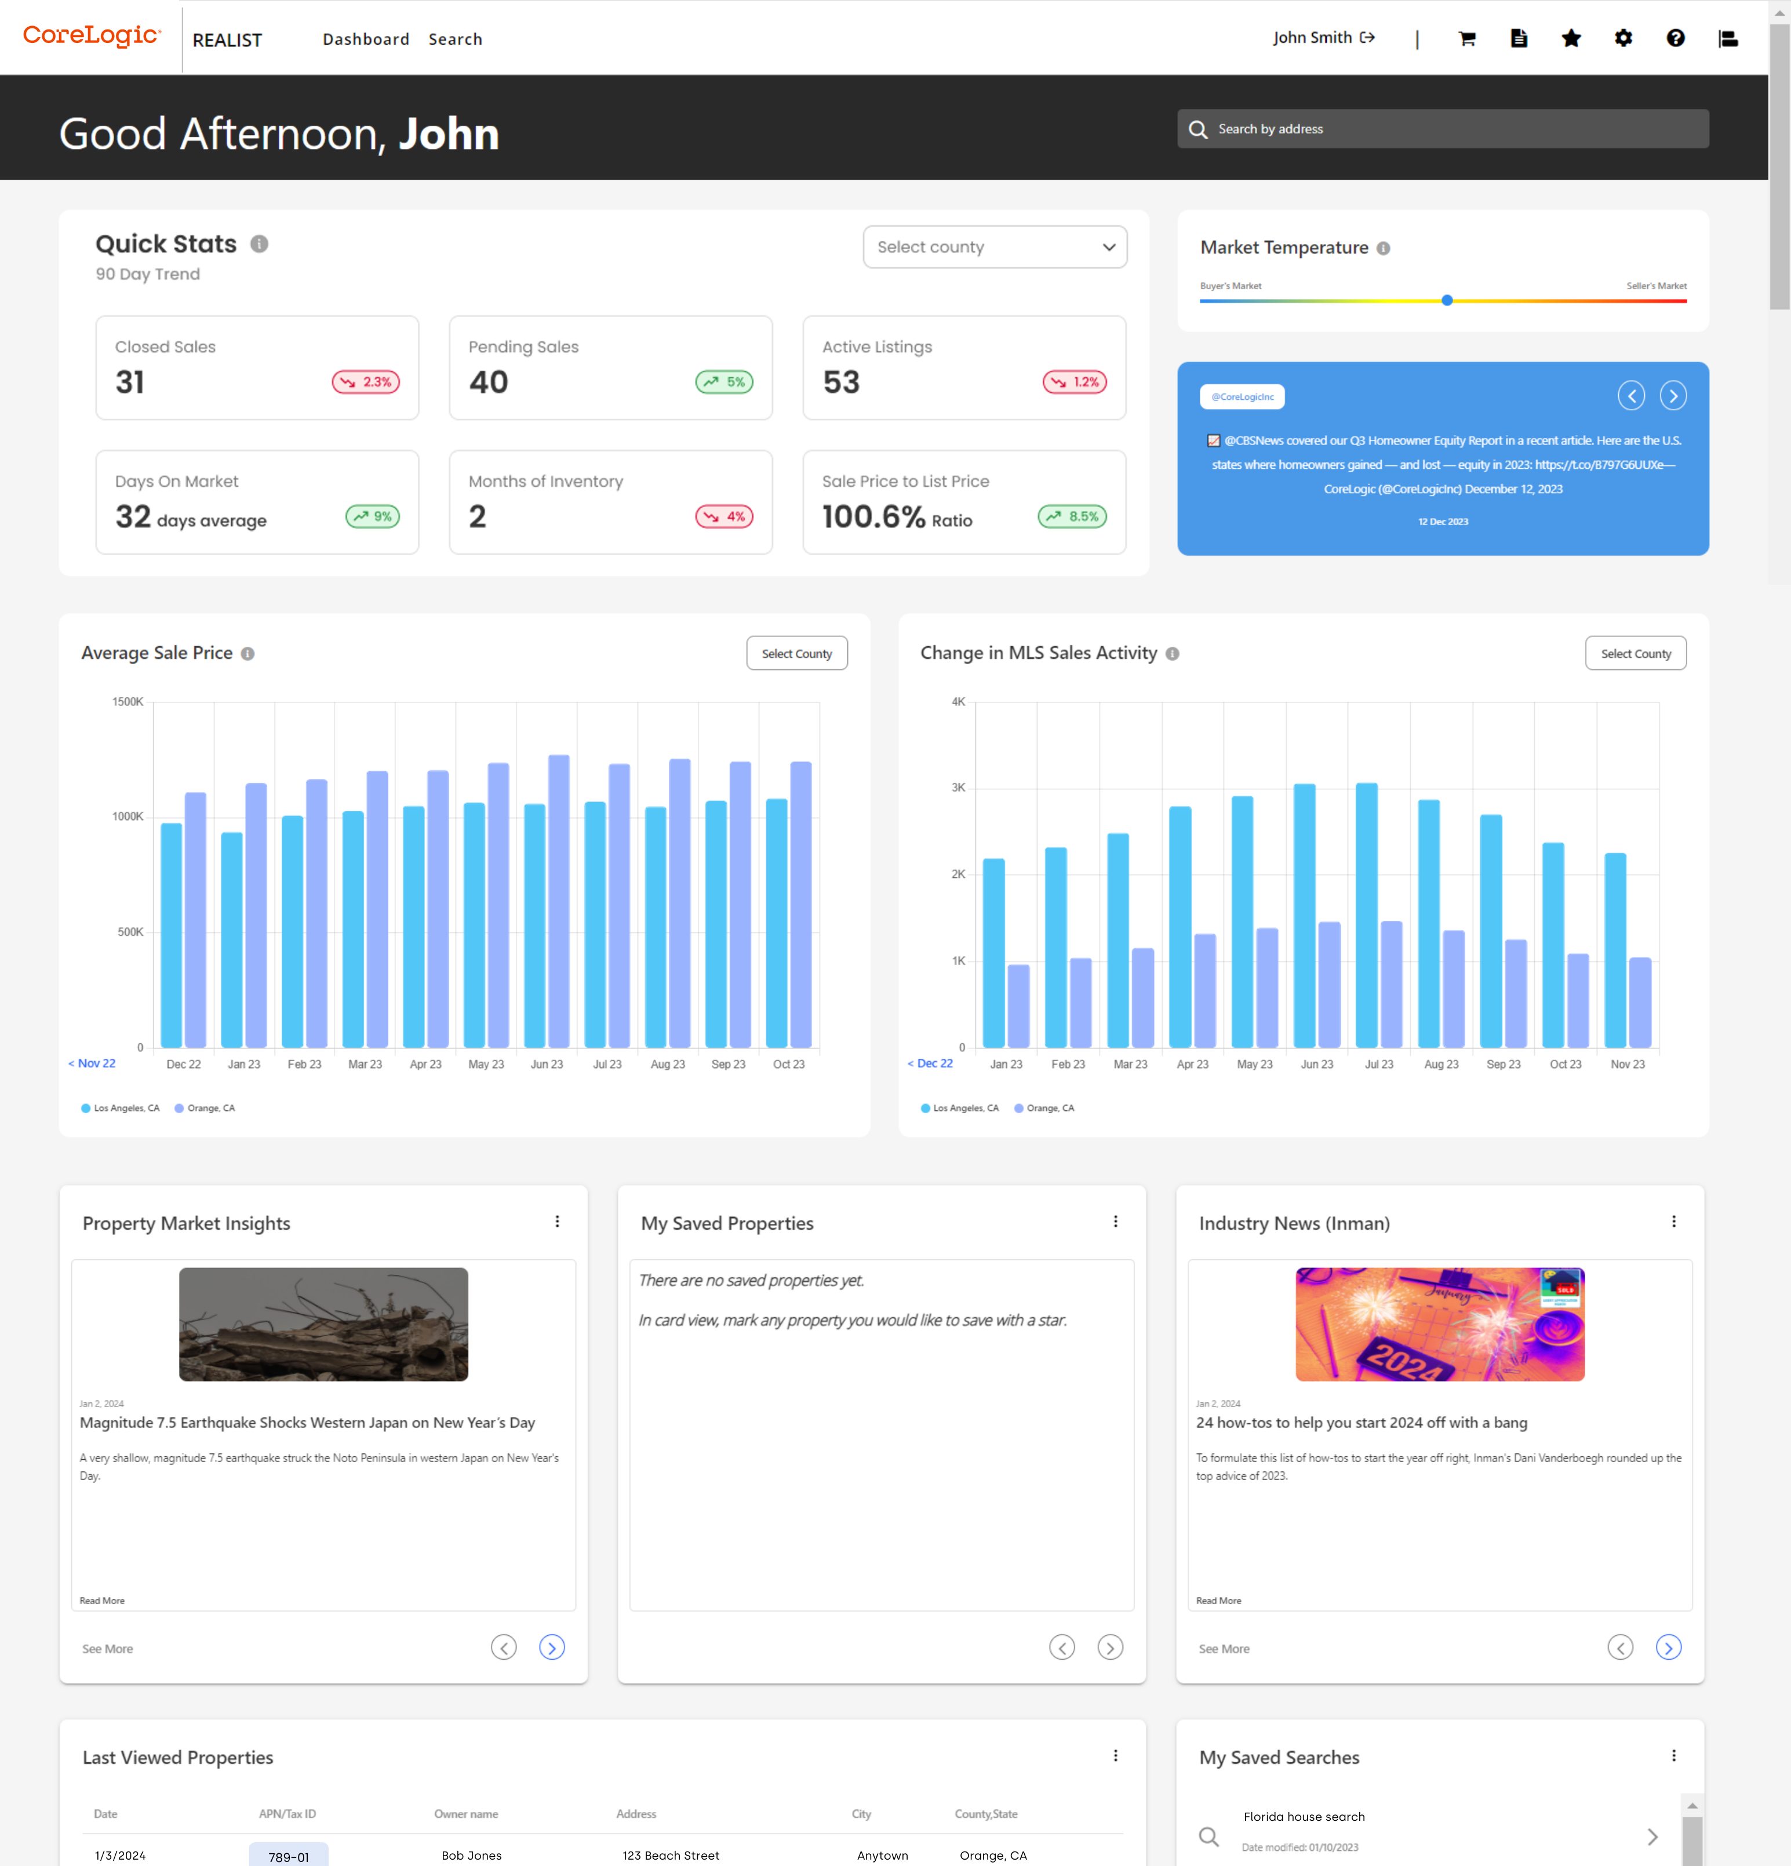1791x1866 pixels.
Task: Click the Market Temperature slider handle
Action: (1446, 300)
